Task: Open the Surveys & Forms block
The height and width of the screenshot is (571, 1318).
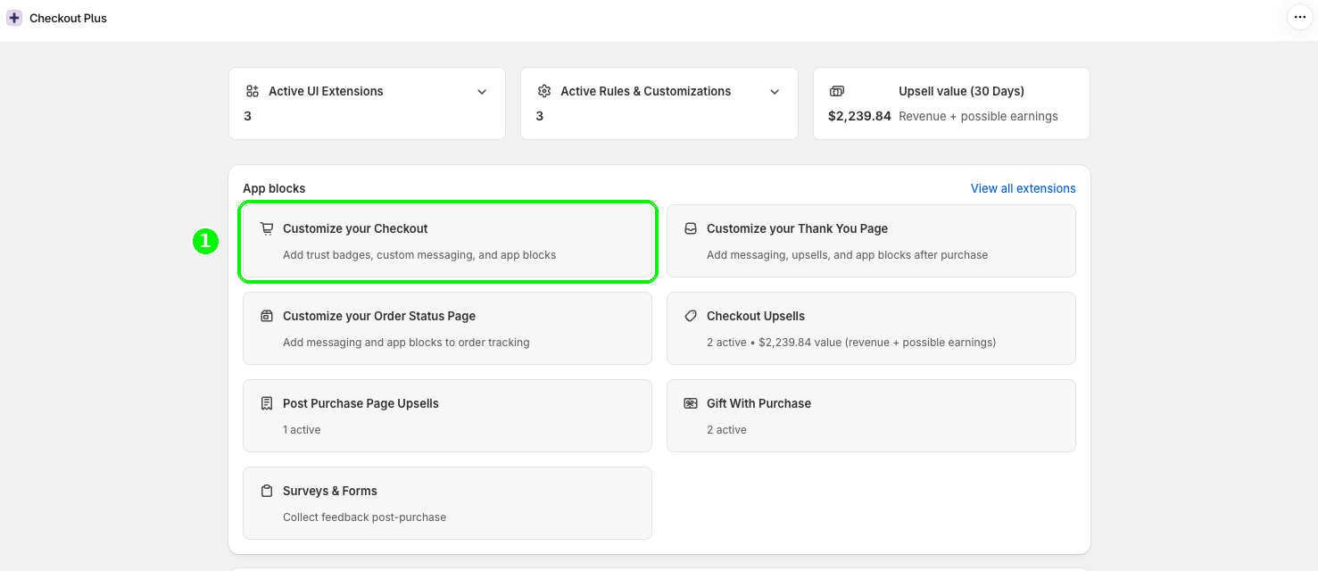Action: 447,503
